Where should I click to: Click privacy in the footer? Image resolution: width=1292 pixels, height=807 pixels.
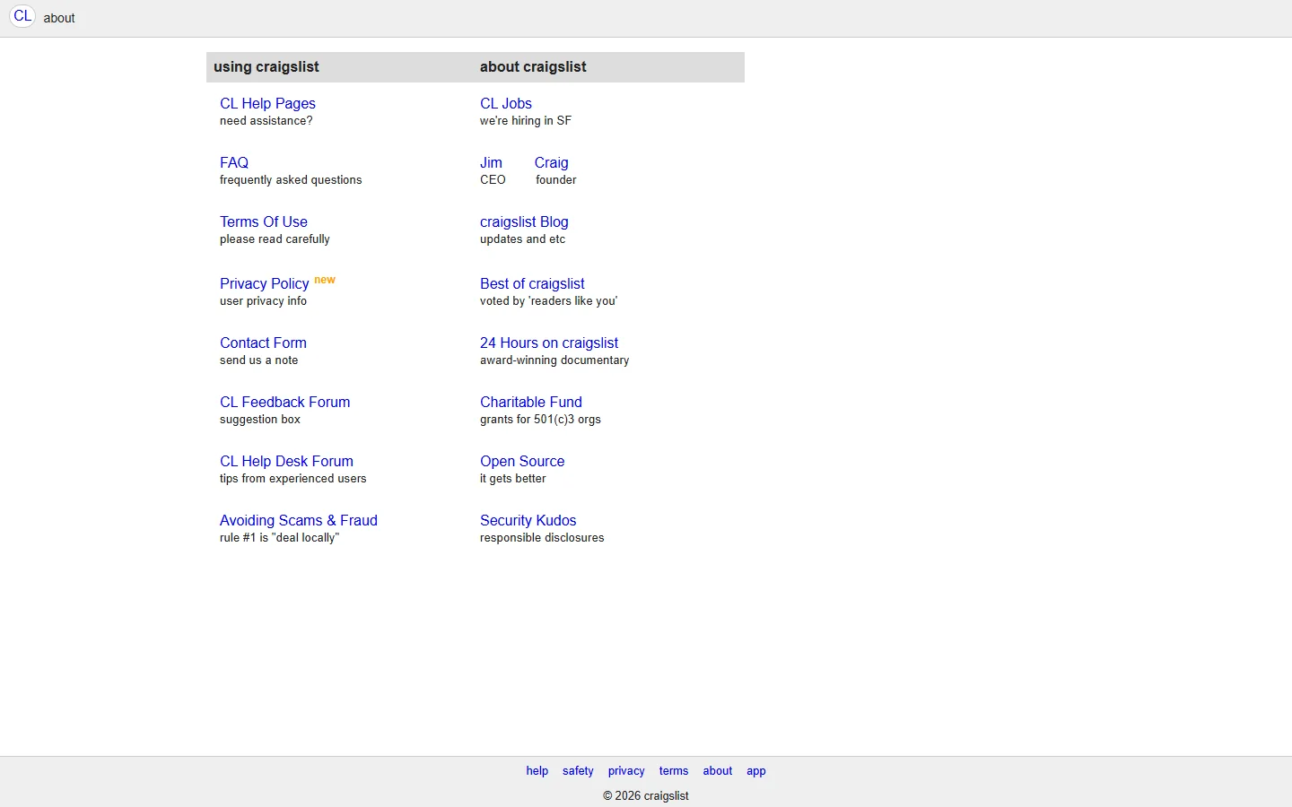pyautogui.click(x=626, y=771)
